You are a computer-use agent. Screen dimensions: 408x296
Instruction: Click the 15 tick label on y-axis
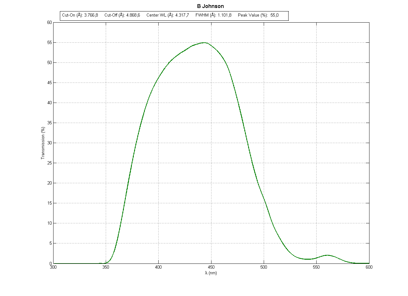click(x=49, y=203)
